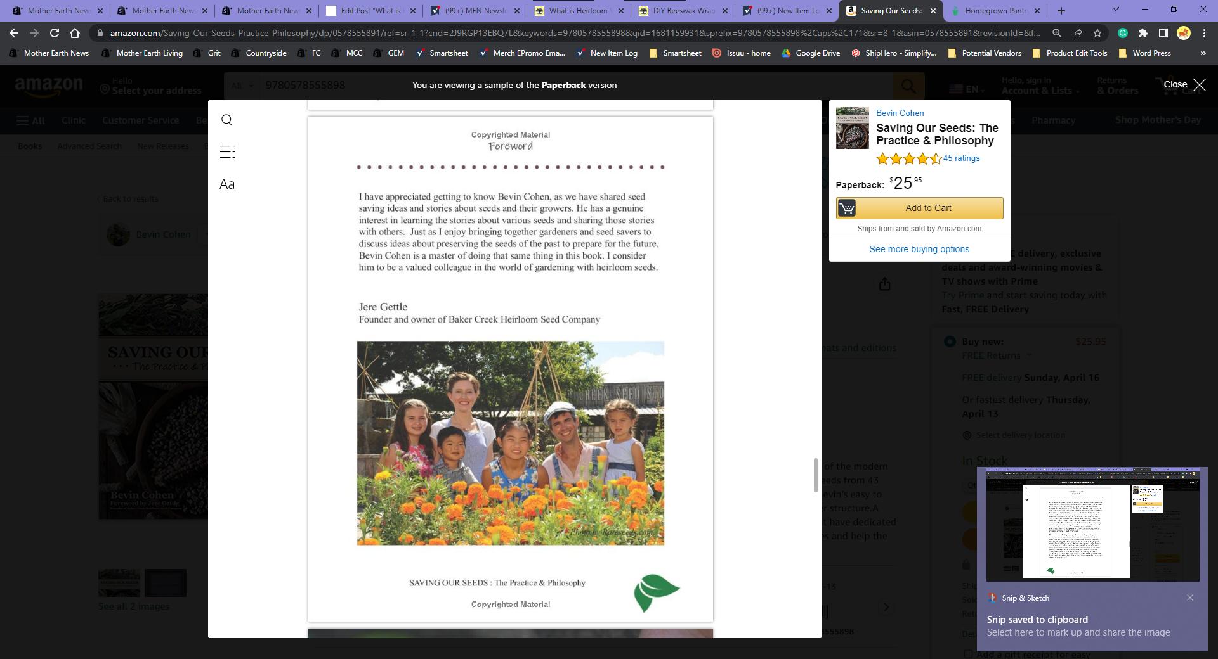Switch to the New Item Log tab
This screenshot has height=659, width=1218.
(787, 10)
